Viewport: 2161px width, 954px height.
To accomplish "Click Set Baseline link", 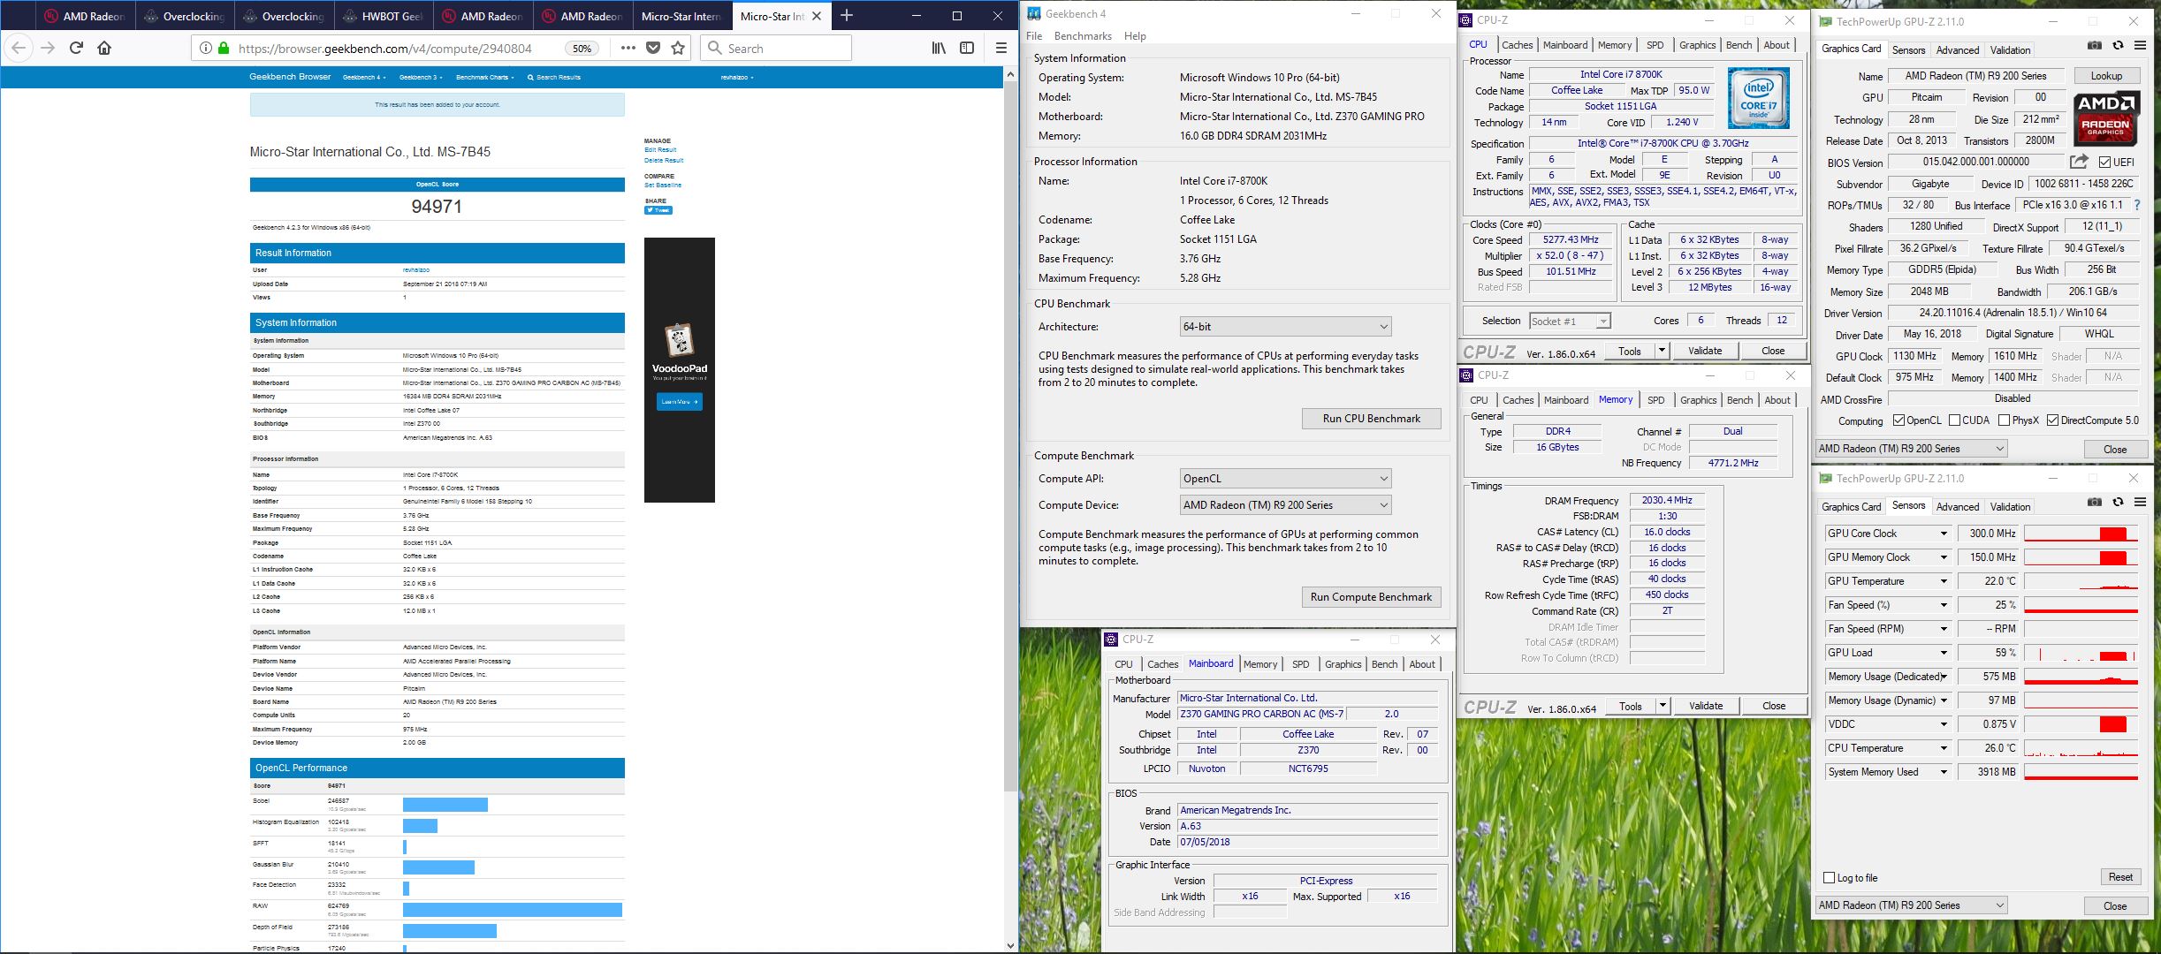I will click(x=662, y=185).
